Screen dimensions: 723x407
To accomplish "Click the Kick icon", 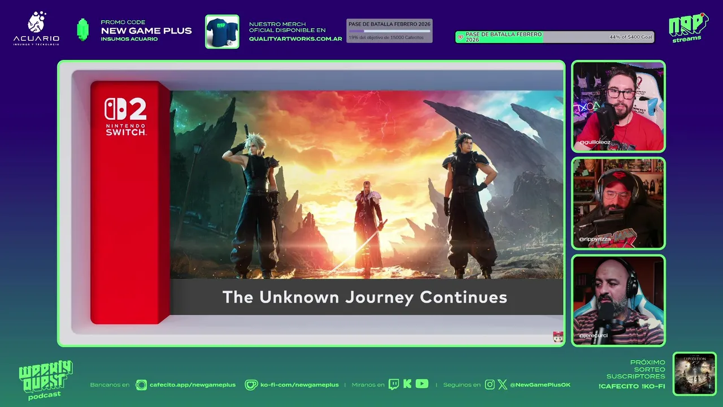I will tap(407, 384).
